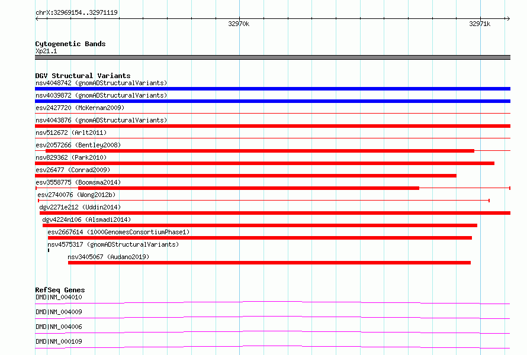Screen dimensions: 527x355
Task: Open the RefSeq Genes track title
Action: coord(60,290)
